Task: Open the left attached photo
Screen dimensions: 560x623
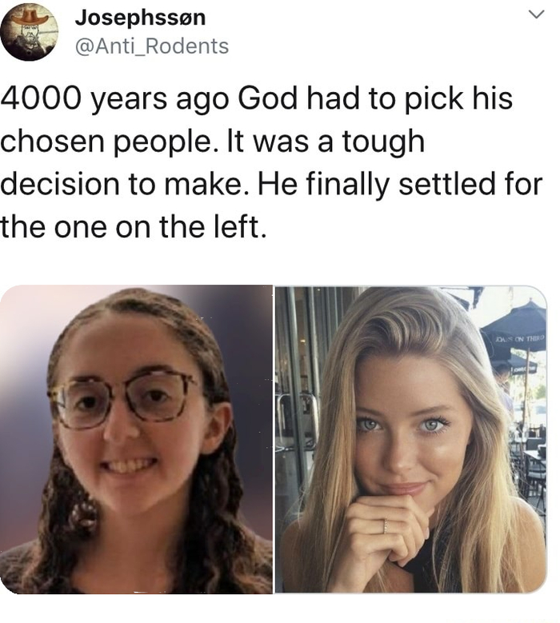Action: click(x=136, y=439)
